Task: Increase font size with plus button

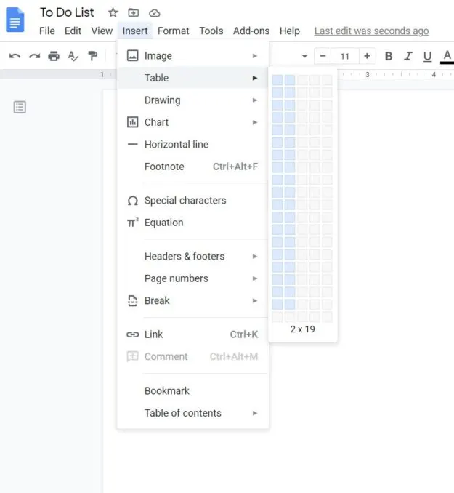Action: tap(367, 56)
